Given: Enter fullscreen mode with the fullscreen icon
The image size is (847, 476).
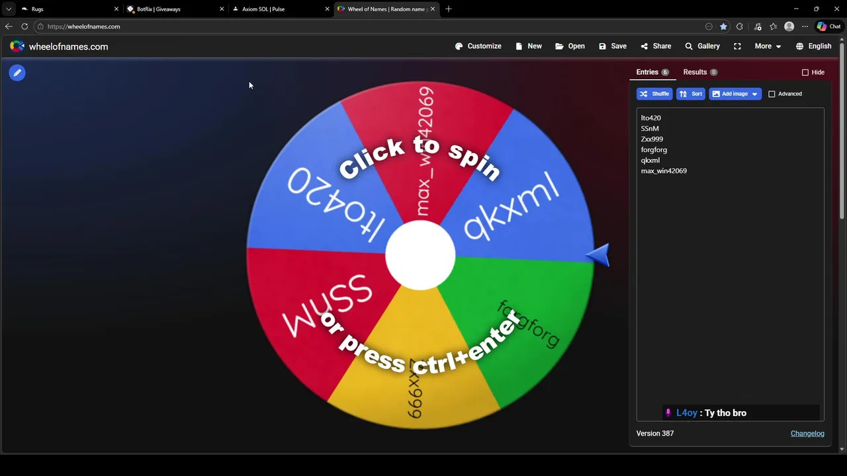Looking at the screenshot, I should [737, 46].
